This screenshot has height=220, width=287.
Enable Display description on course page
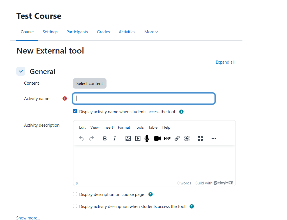pos(75,194)
